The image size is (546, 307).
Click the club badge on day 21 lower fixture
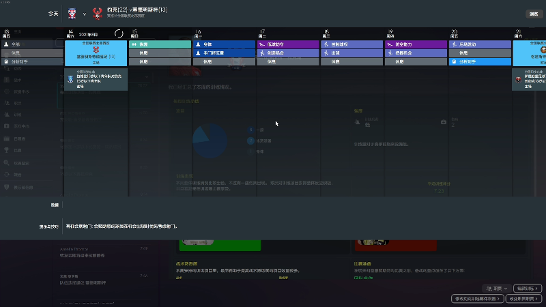(519, 80)
